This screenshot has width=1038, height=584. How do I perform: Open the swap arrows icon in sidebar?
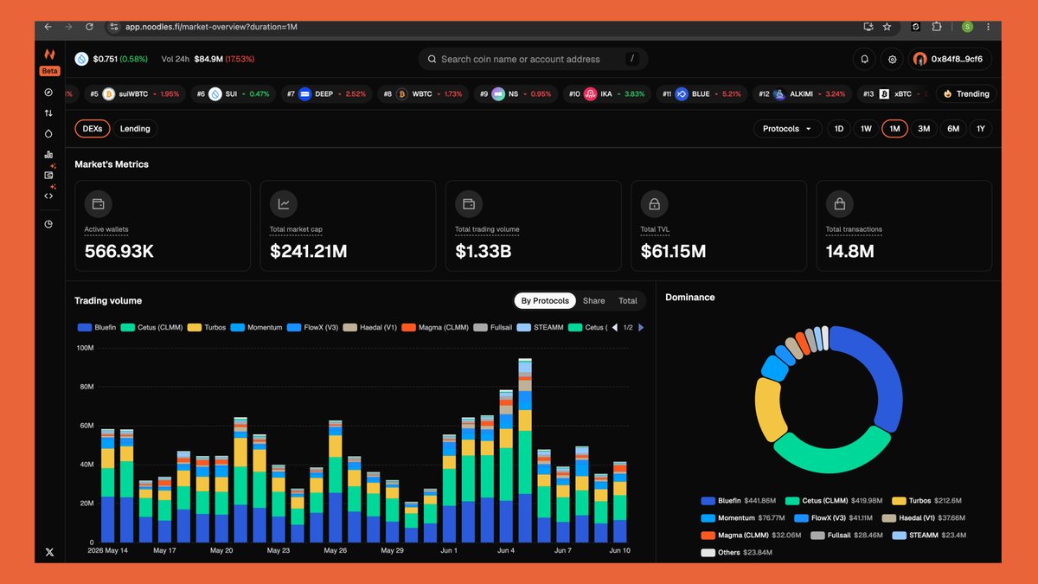(x=48, y=112)
